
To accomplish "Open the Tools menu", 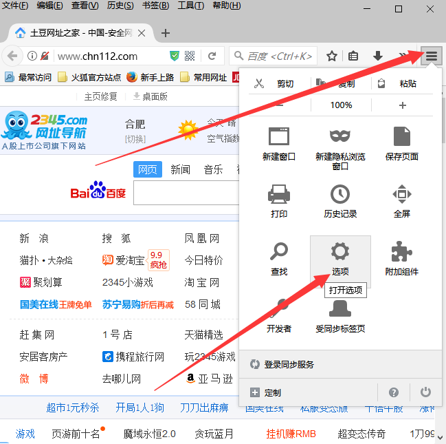I will click(191, 6).
